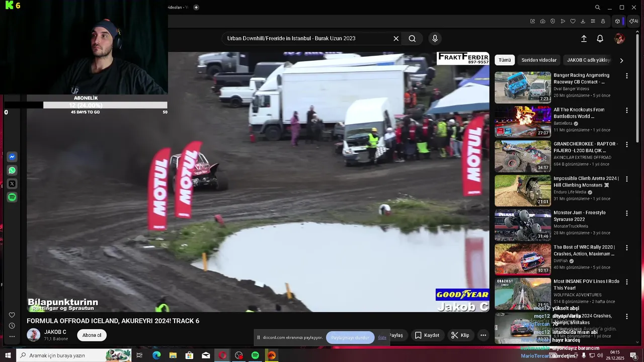
Task: Open the browser profile icon
Action: tap(603, 21)
